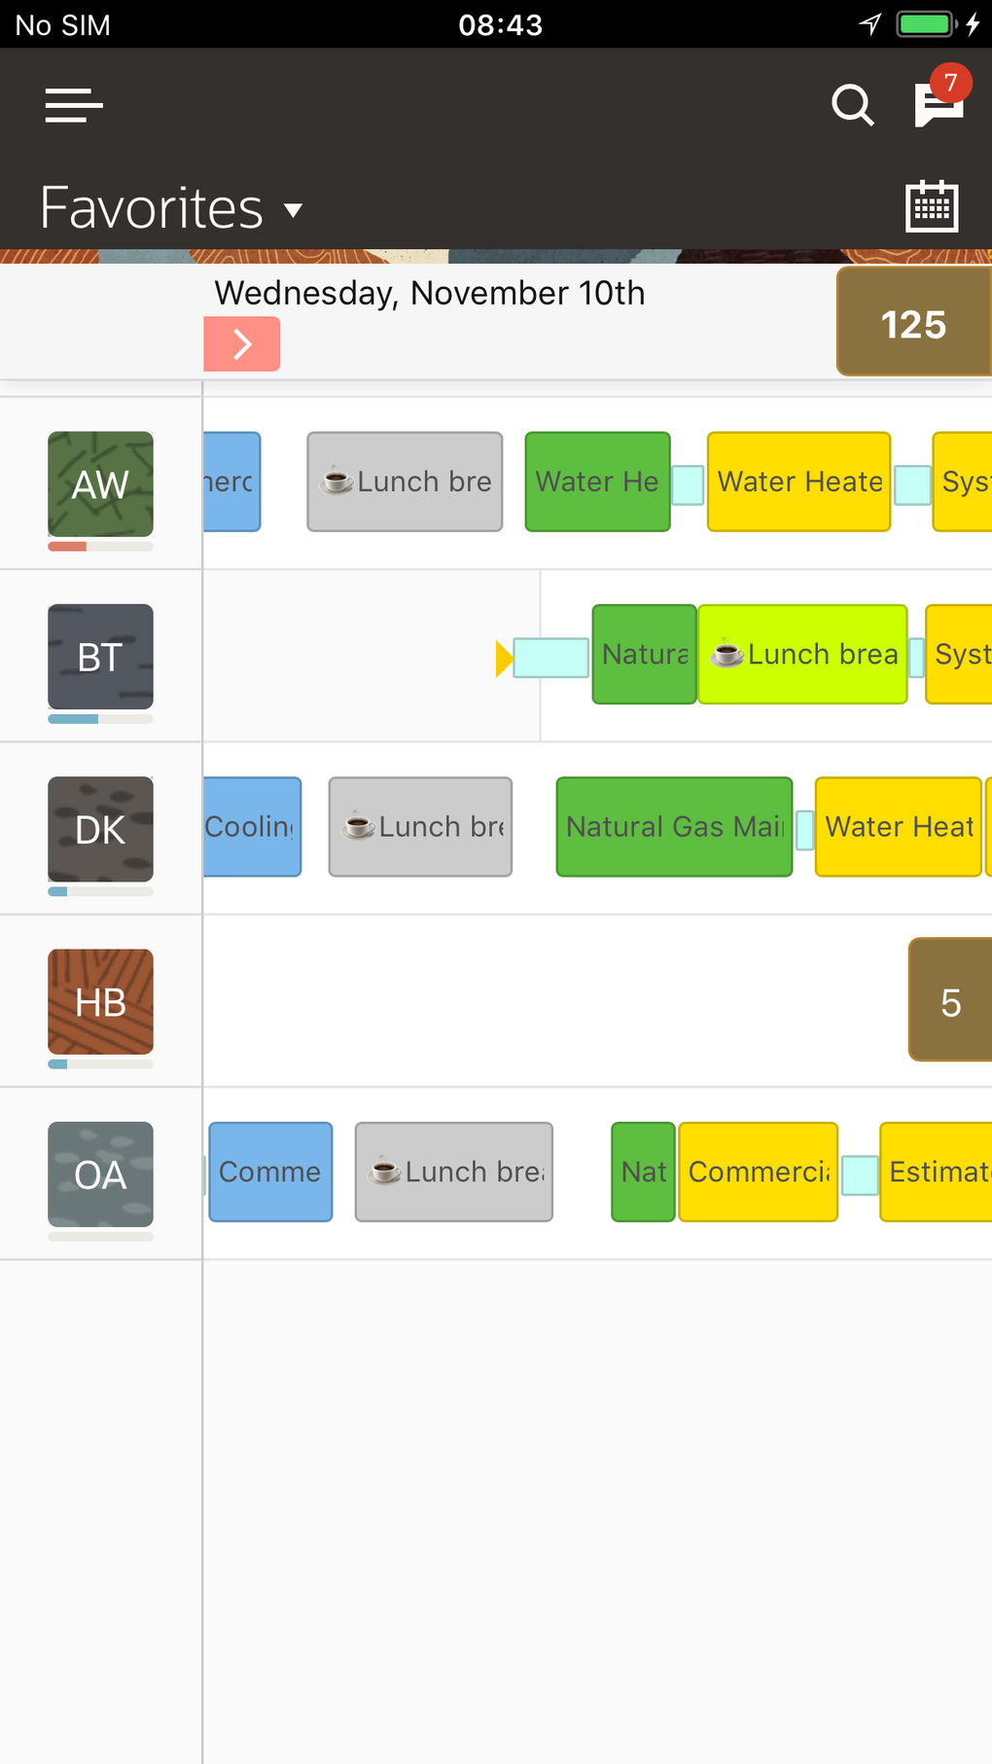The width and height of the screenshot is (992, 1764).
Task: Open AW's gray Lunch break block
Action: coord(405,482)
